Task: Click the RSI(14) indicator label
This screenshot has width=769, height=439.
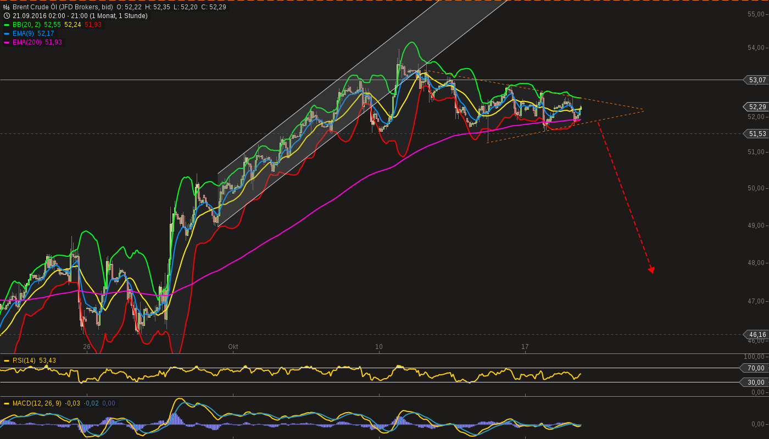Action: 24,361
